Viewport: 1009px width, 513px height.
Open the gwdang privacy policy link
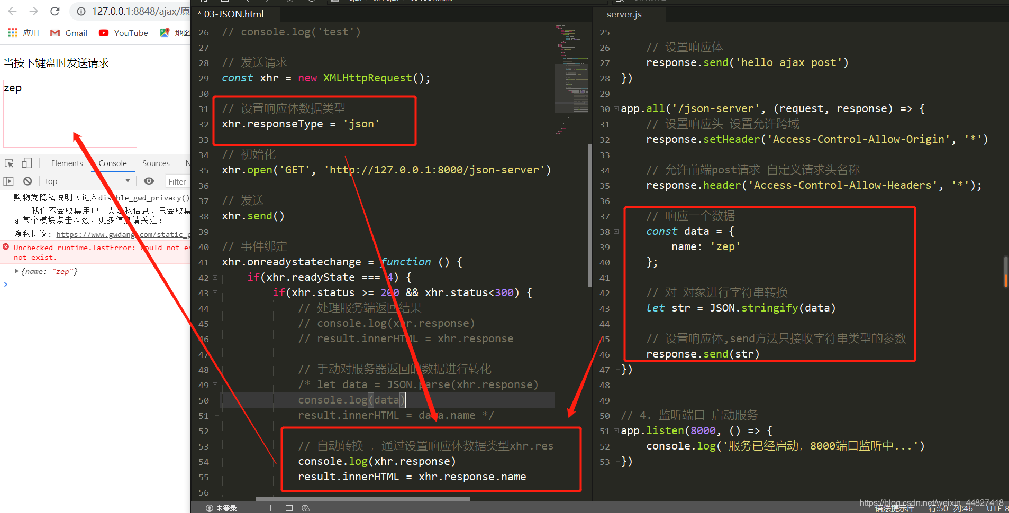(x=123, y=234)
